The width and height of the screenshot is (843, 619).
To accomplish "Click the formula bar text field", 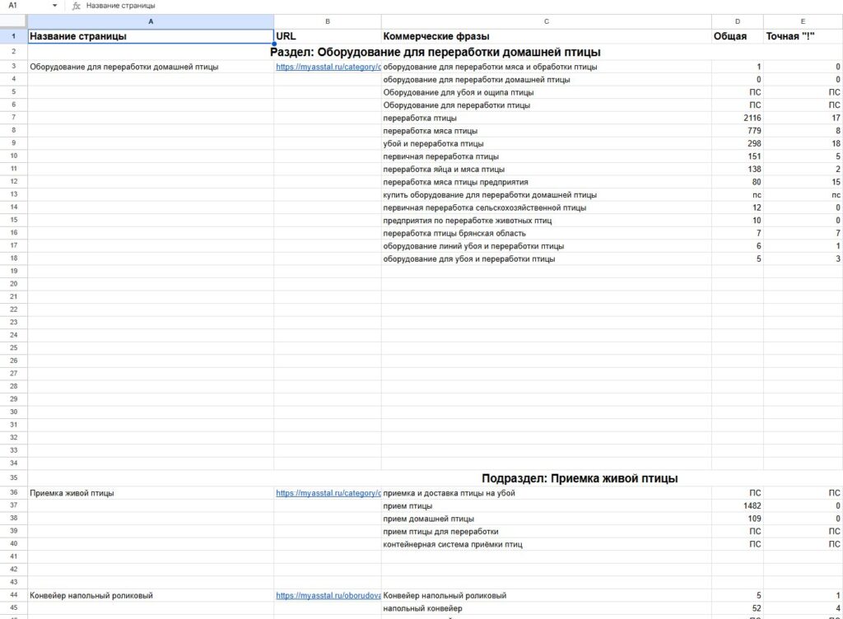I will [463, 6].
